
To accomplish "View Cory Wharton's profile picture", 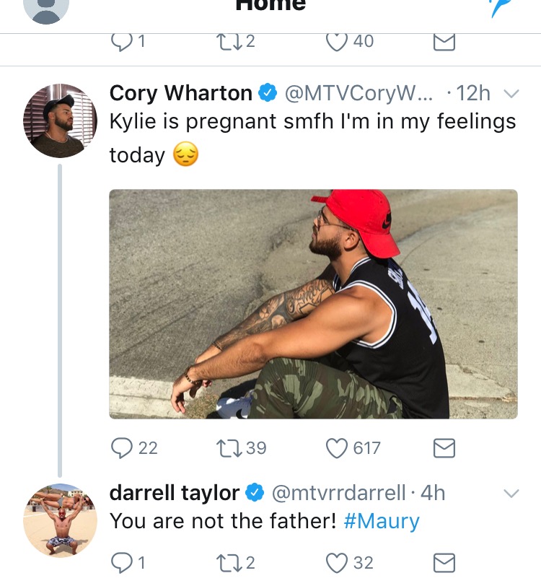I will (60, 121).
